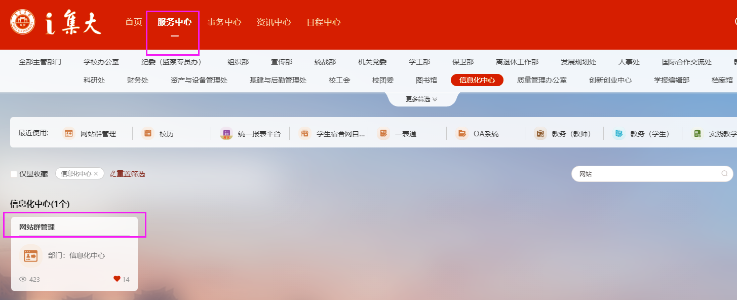Screen dimensions: 737x300
Task: Switch to 事务中心 tab
Action: click(x=224, y=22)
